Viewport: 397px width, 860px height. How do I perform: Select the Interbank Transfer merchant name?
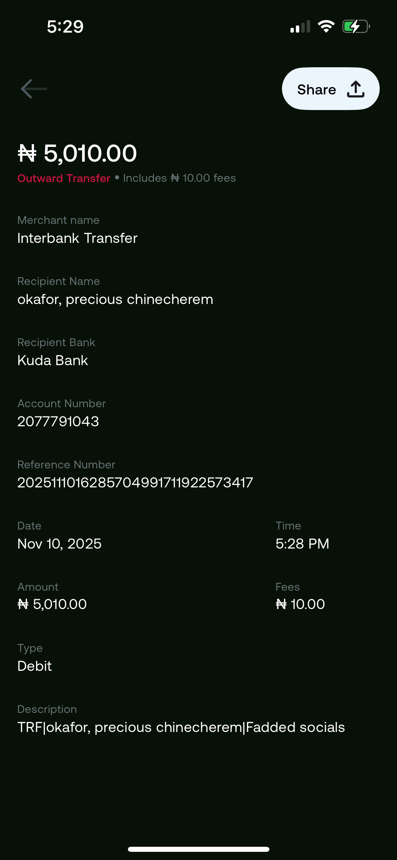tap(77, 238)
